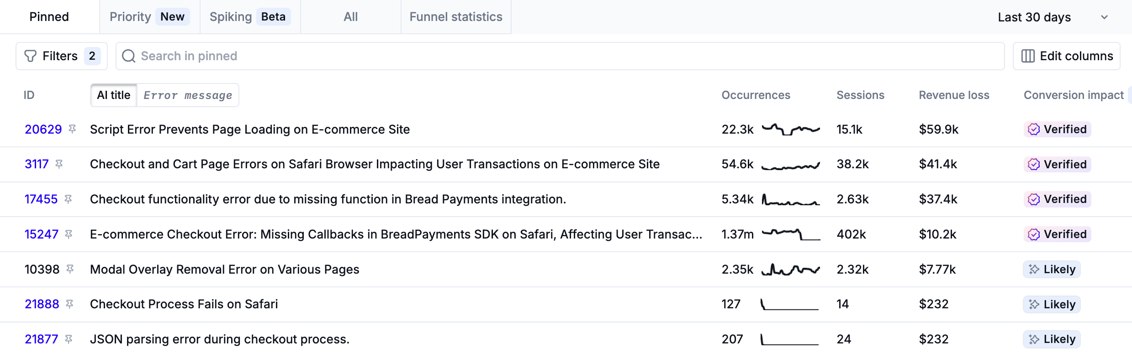Switch title display to AI title
This screenshot has height=353, width=1132.
point(114,95)
